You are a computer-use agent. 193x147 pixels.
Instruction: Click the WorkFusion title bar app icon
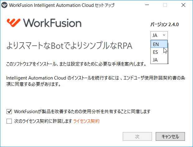point(4,5)
